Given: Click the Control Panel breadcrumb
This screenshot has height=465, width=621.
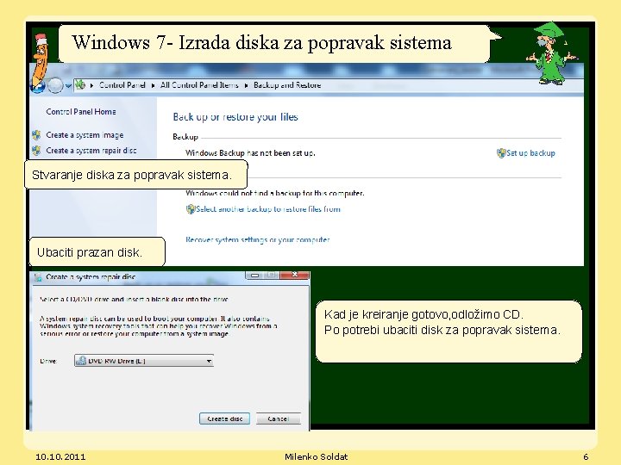Looking at the screenshot, I should click(x=122, y=85).
